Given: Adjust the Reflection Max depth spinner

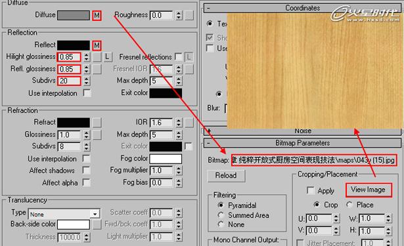Looking at the screenshot, I should pyautogui.click(x=179, y=81).
